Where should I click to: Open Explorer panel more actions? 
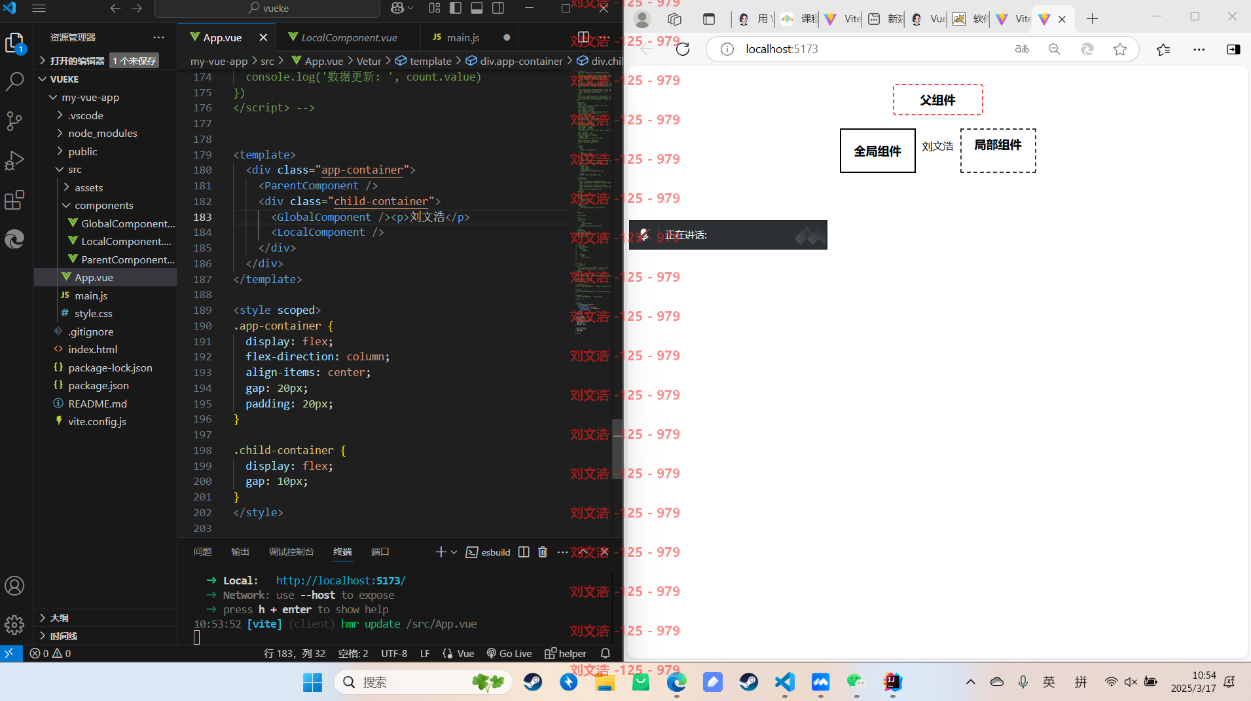point(158,37)
